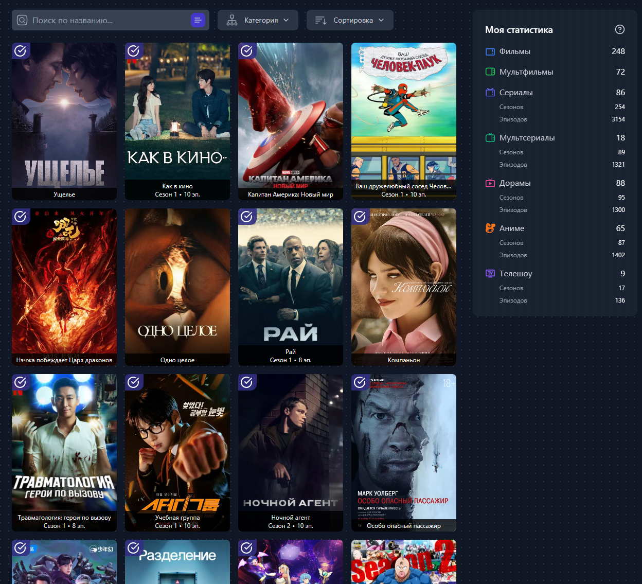The height and width of the screenshot is (584, 642).
Task: Open the Рай series poster thumbnail
Action: coord(291,278)
